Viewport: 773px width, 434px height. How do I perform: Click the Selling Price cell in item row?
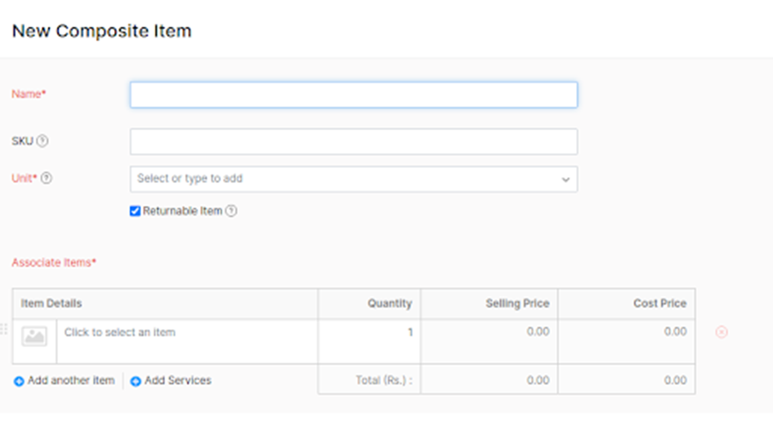coord(489,333)
